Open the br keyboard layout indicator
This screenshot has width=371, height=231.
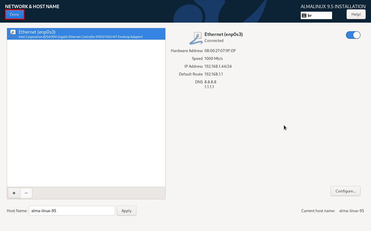[316, 15]
